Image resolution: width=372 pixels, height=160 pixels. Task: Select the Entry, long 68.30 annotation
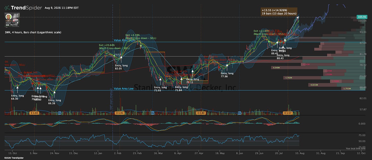17,97
